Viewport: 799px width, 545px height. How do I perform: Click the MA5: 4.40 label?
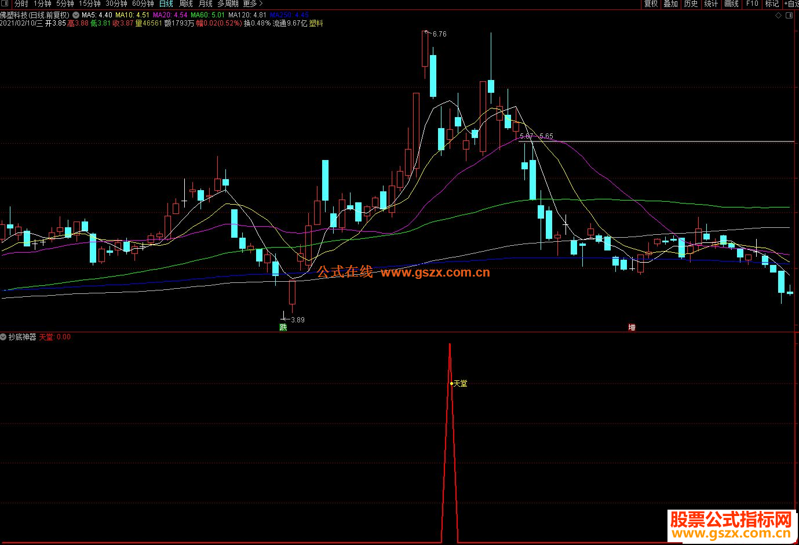click(97, 15)
